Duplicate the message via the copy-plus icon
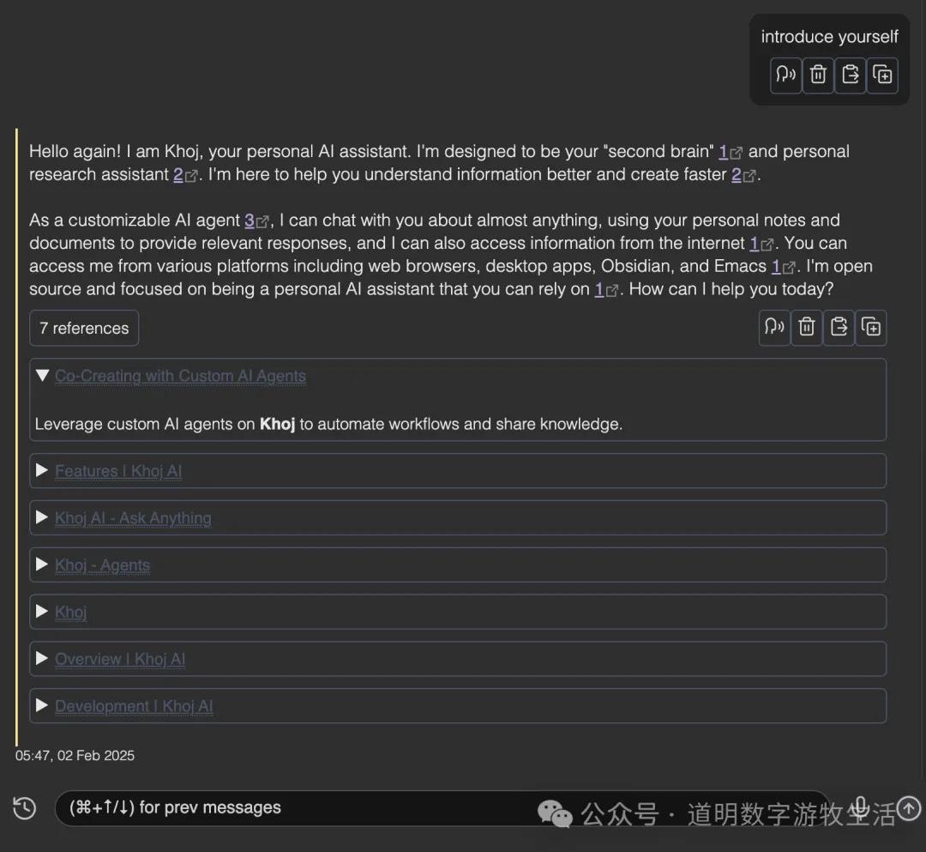The height and width of the screenshot is (852, 926). [x=871, y=327]
